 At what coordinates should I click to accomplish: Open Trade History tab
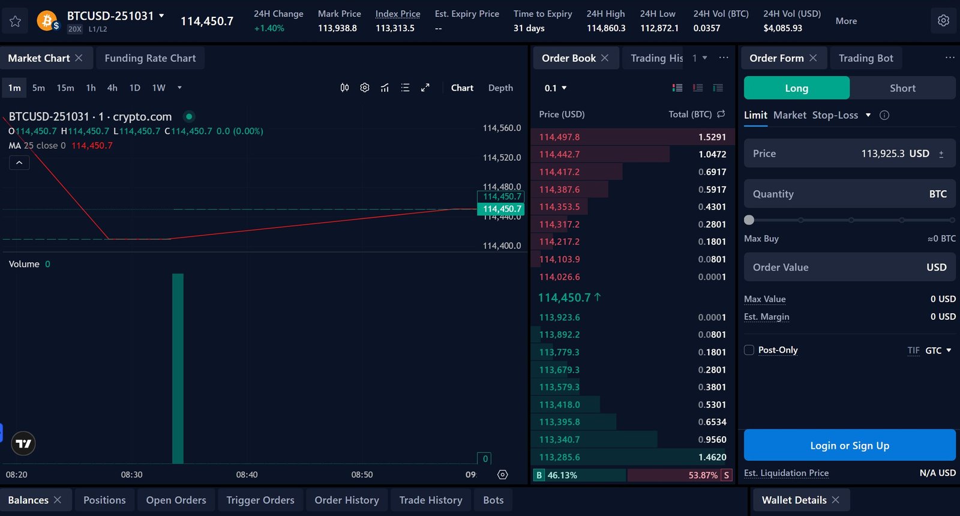[x=431, y=500]
